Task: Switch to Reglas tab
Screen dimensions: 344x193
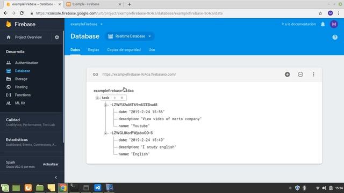Action: pyautogui.click(x=94, y=50)
